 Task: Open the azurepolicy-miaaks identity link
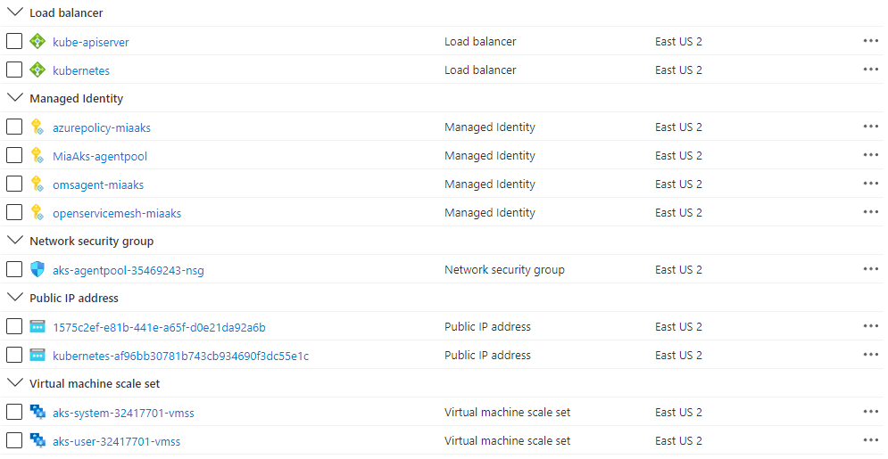[102, 127]
